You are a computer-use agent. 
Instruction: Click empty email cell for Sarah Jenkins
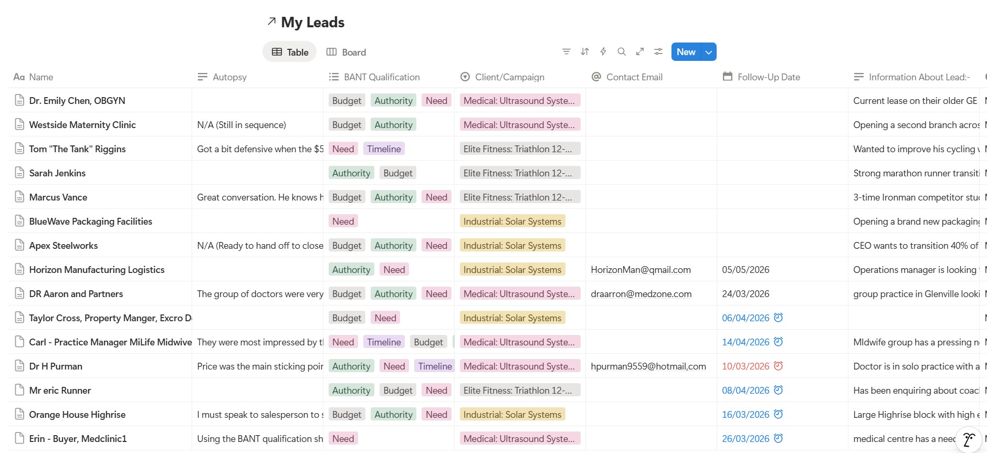(652, 173)
